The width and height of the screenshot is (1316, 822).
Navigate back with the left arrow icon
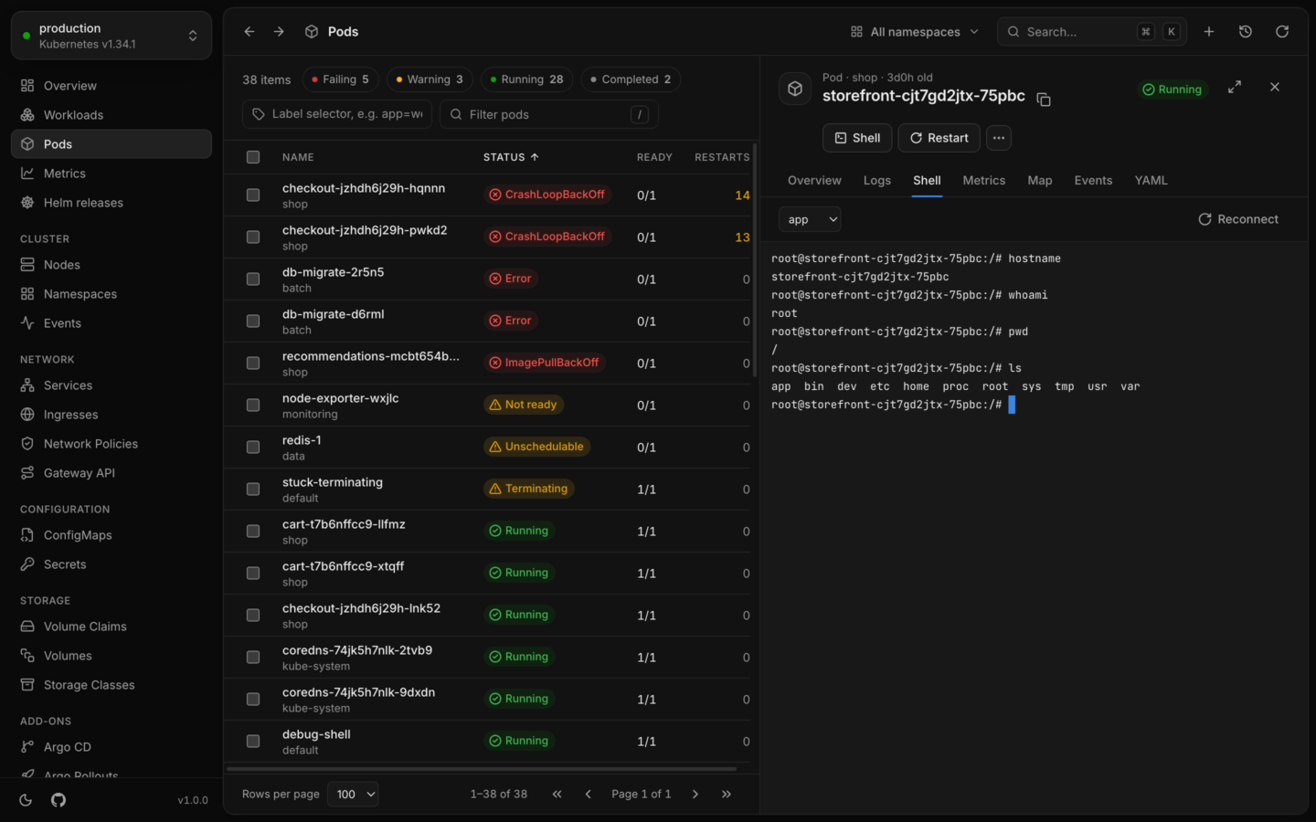(x=249, y=31)
